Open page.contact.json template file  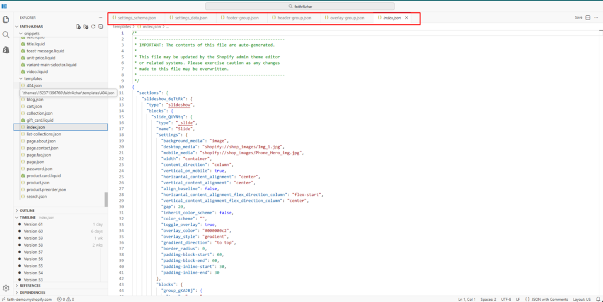click(x=42, y=148)
